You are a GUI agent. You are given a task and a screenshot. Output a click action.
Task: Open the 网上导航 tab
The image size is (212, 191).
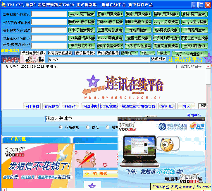[x=32, y=106]
